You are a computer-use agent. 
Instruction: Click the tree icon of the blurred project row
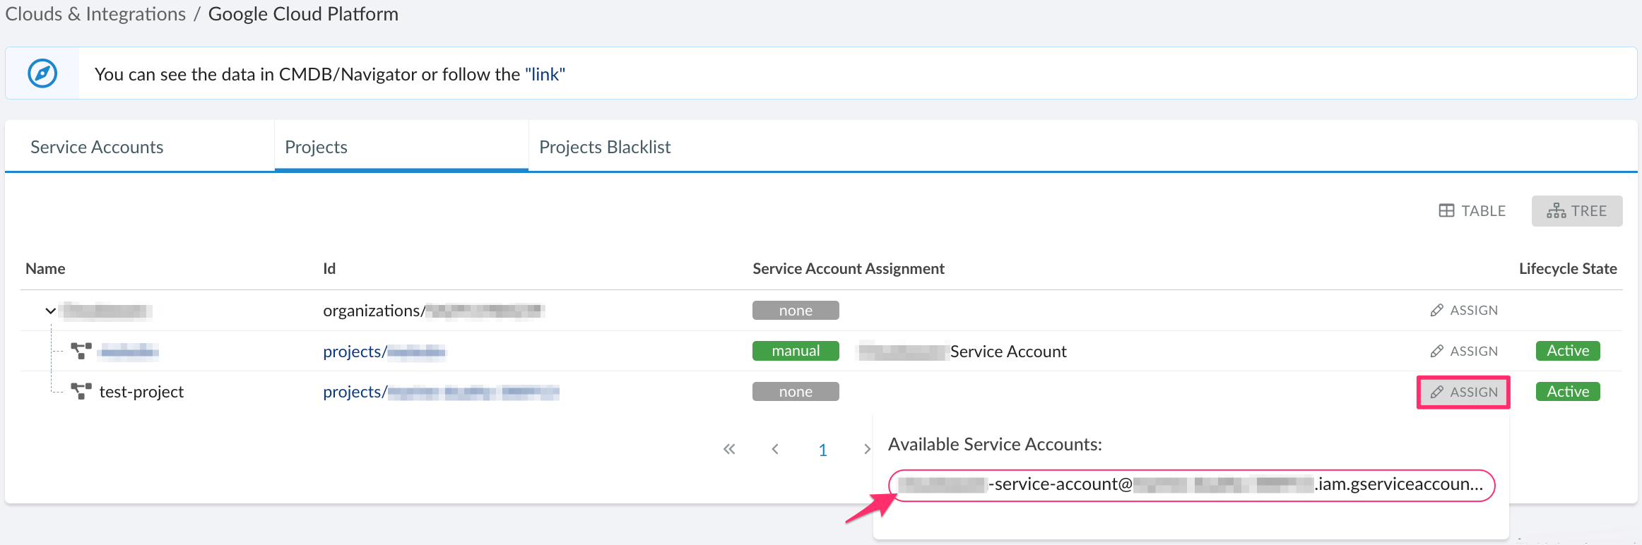[x=81, y=351]
